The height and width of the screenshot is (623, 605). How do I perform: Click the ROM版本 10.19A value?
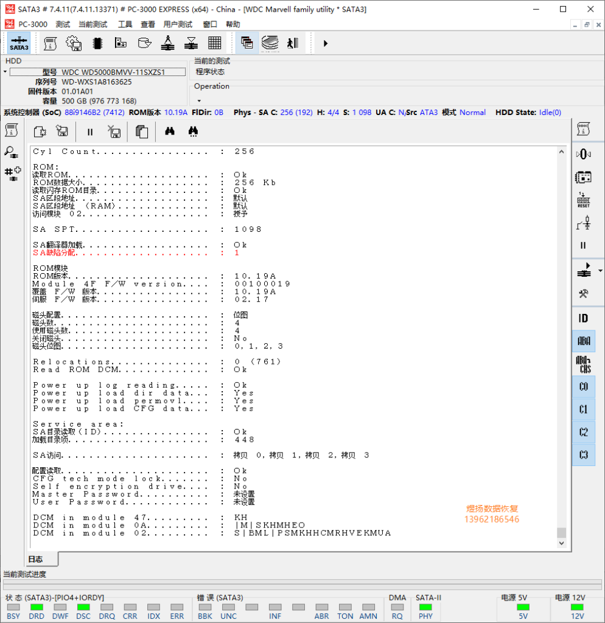coord(176,113)
